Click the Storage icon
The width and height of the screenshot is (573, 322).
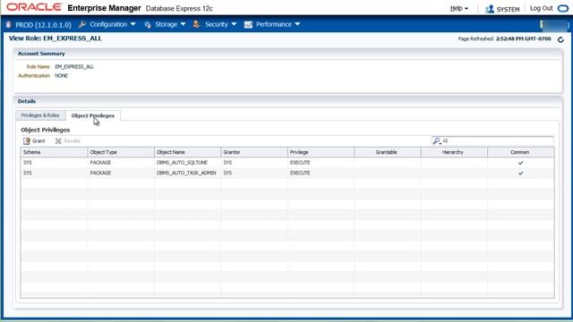point(148,24)
